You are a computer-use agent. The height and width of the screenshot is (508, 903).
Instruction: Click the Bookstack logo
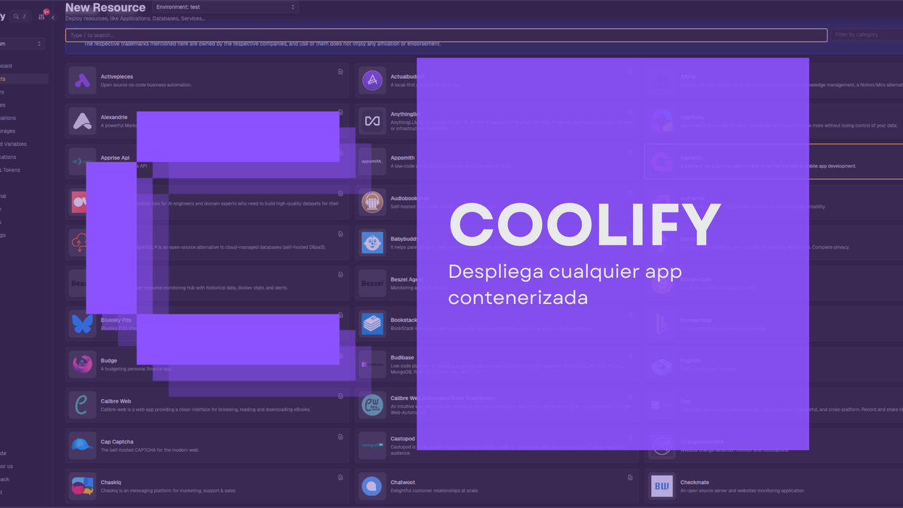[x=372, y=324]
